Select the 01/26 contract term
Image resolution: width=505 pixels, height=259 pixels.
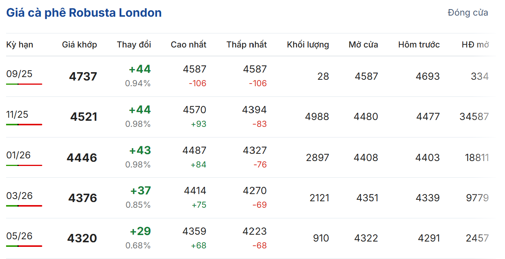tap(18, 155)
